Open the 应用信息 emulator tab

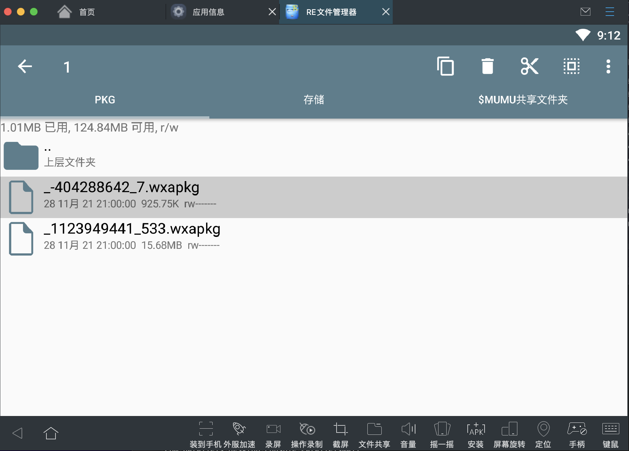tap(208, 12)
